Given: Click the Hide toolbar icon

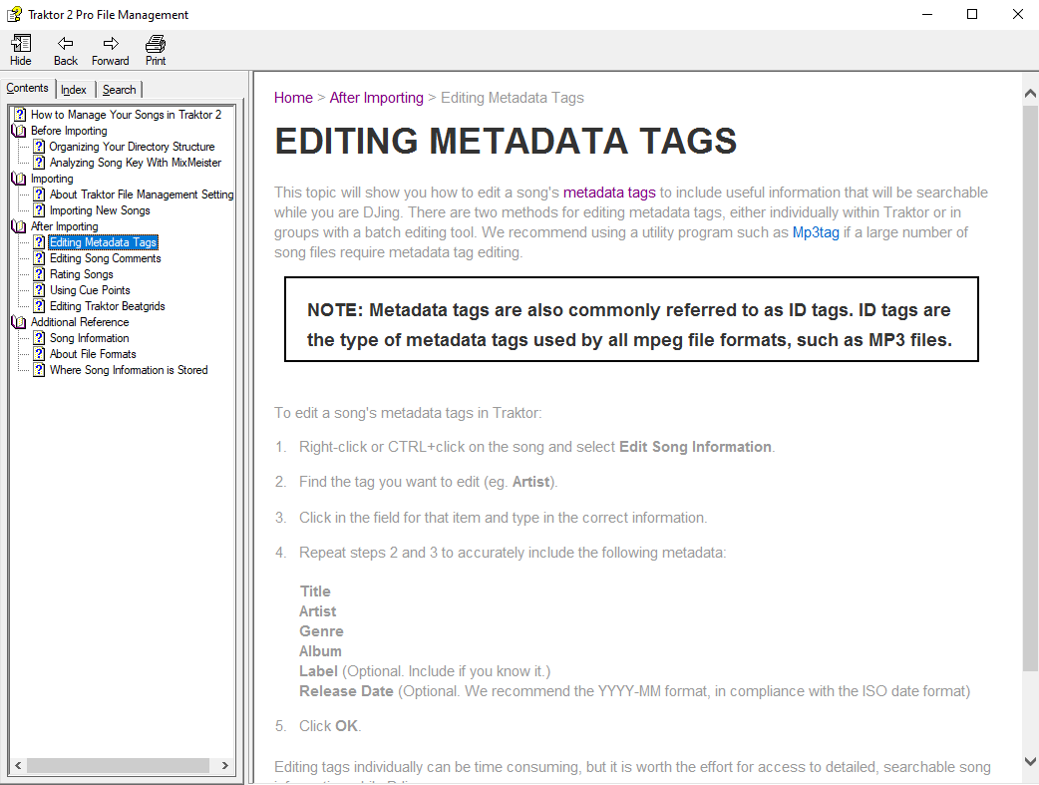Looking at the screenshot, I should pyautogui.click(x=20, y=43).
